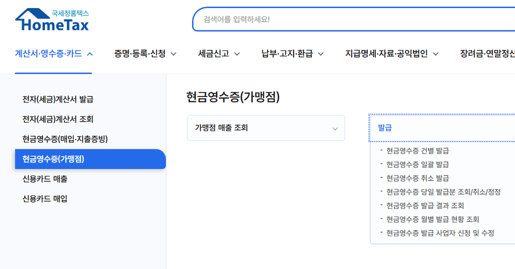
Task: Open the 증명·등록·신청 menu
Action: (145, 54)
